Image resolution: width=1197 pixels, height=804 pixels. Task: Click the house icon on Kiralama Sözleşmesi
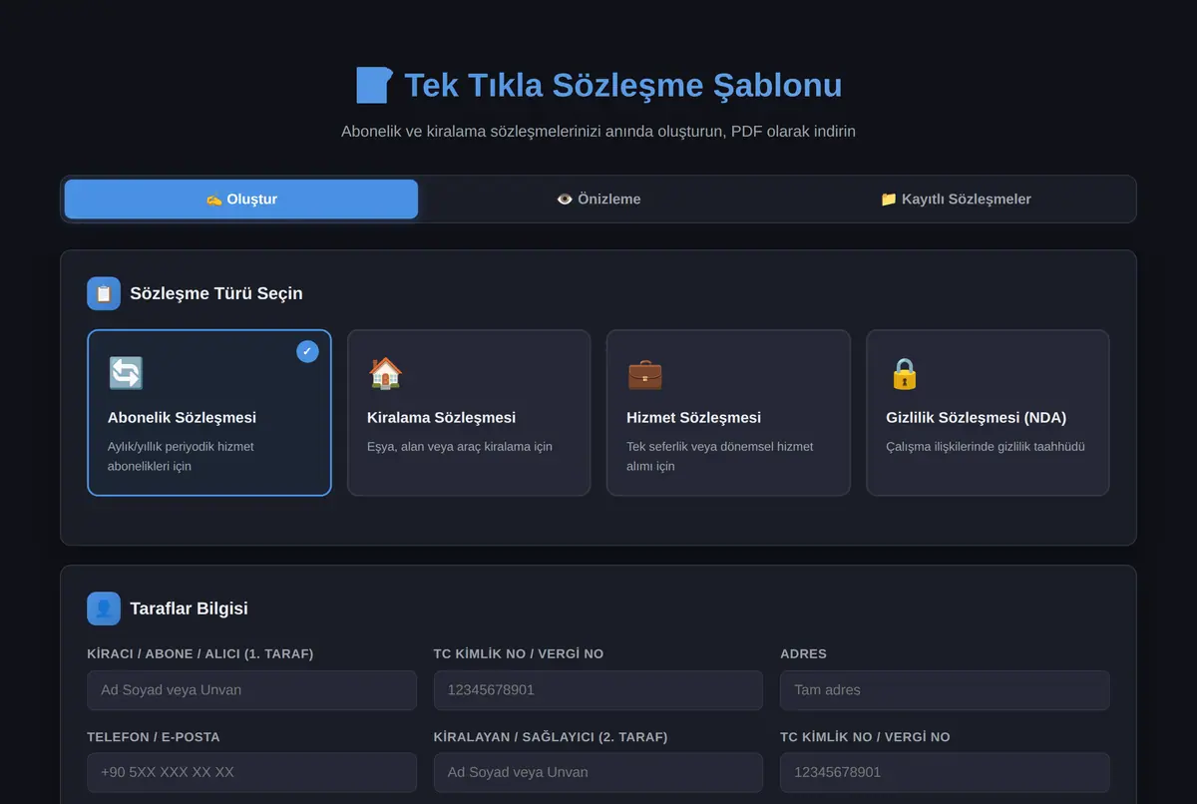tap(385, 373)
